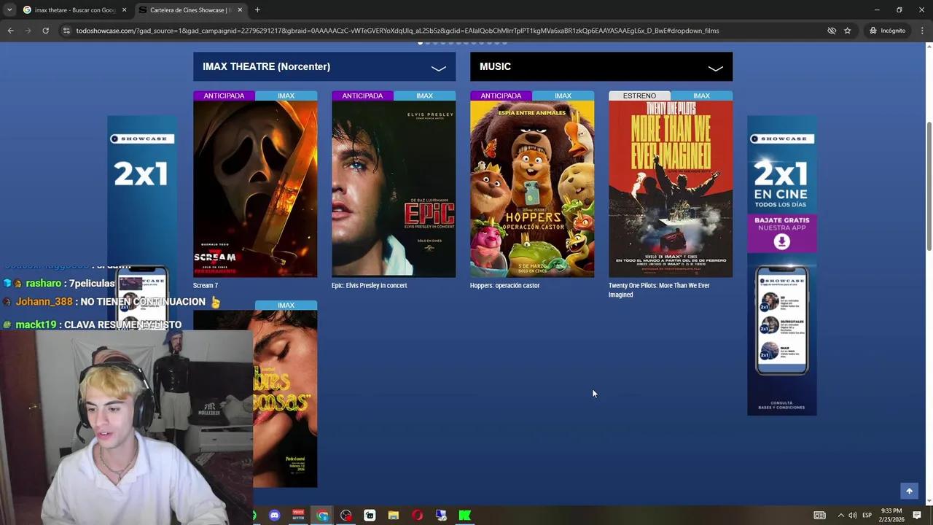This screenshot has height=525, width=933.
Task: Click 'Hoppers: operación castor' title link
Action: (x=504, y=285)
